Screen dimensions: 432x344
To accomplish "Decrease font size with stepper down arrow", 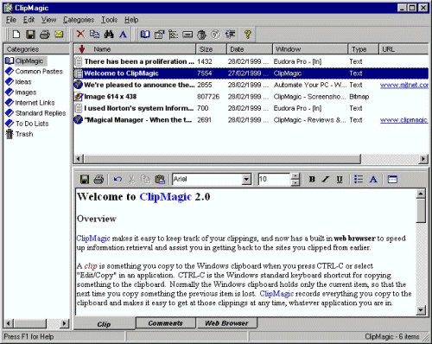I will tap(295, 182).
